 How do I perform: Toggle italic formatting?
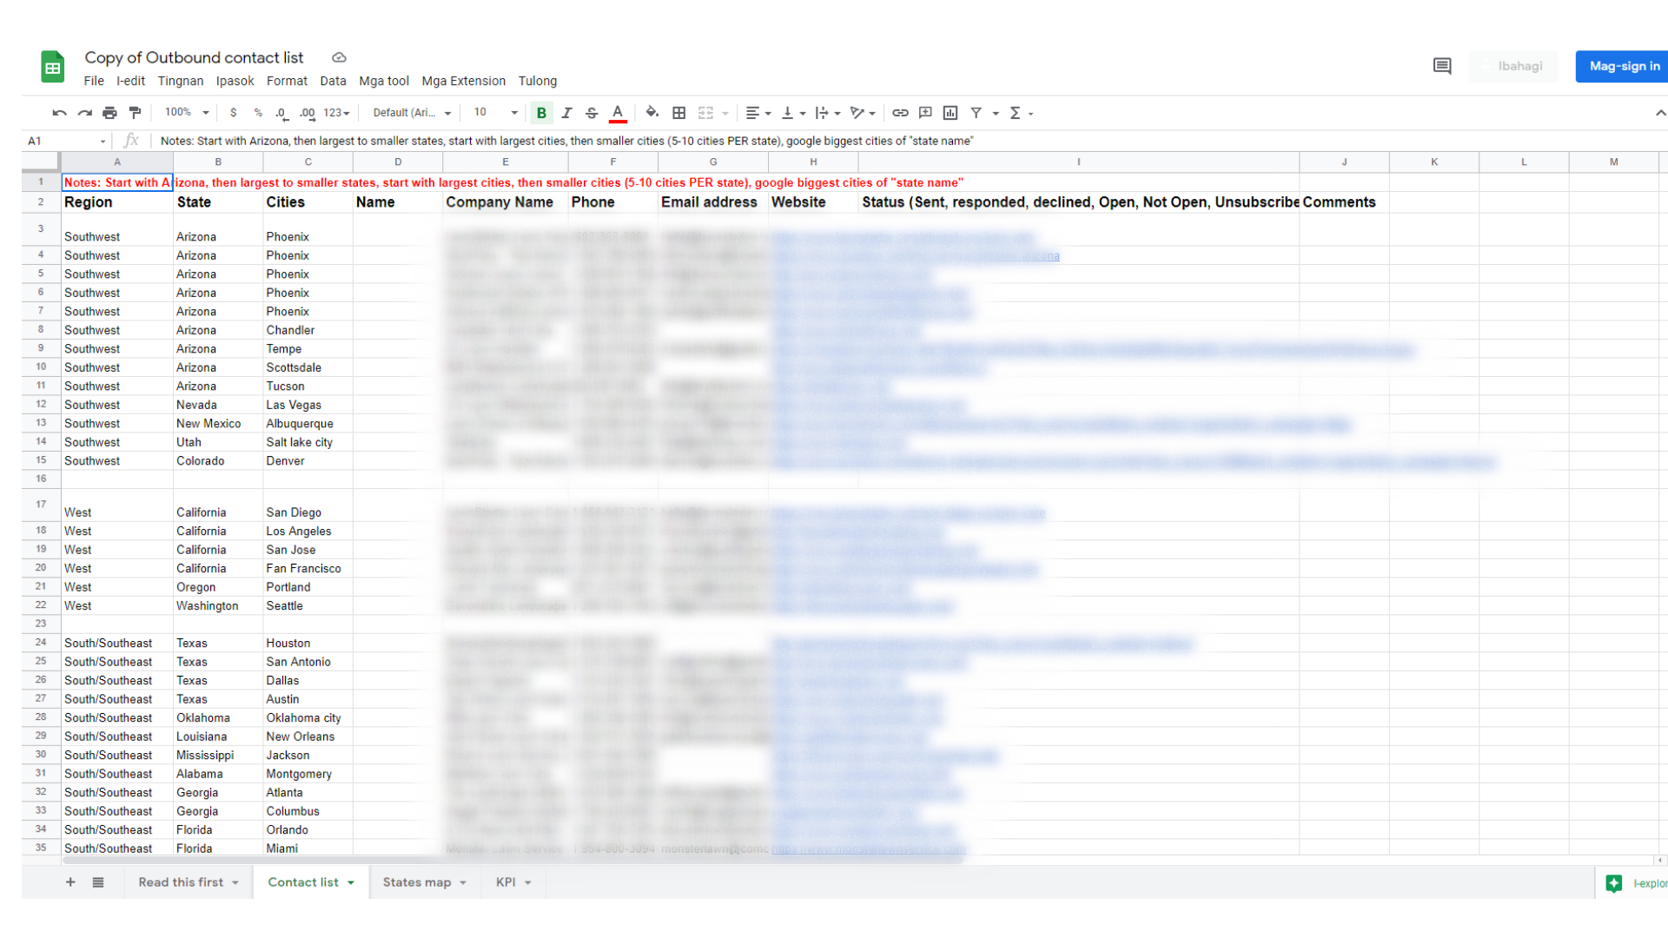pos(566,113)
